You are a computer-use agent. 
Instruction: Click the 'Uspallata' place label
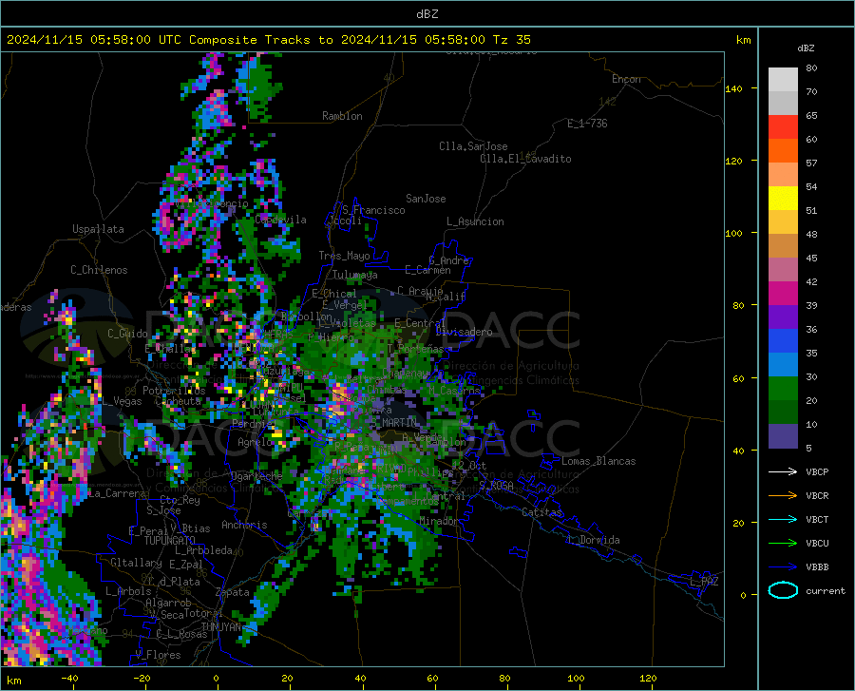pos(98,229)
